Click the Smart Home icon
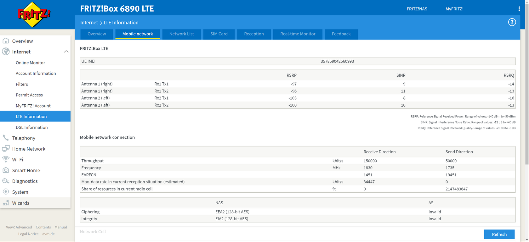 (x=6, y=170)
